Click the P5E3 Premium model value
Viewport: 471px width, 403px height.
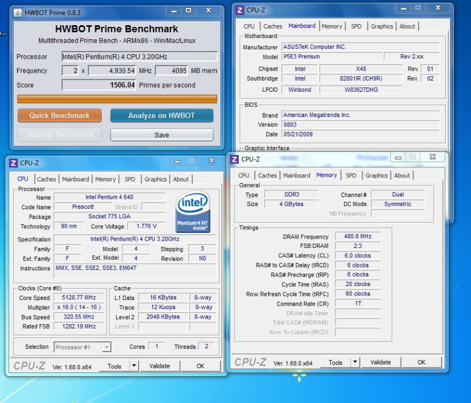tap(332, 57)
